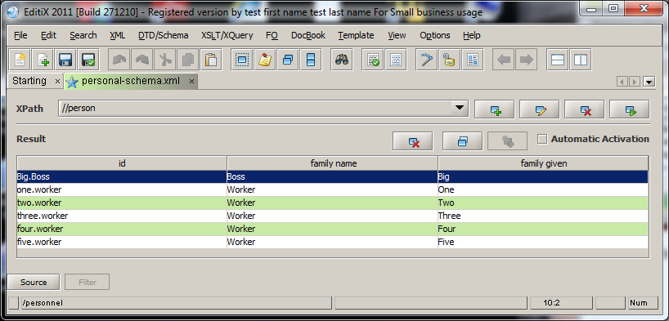This screenshot has width=669, height=321.
Task: Click the Filter button
Action: pos(87,282)
